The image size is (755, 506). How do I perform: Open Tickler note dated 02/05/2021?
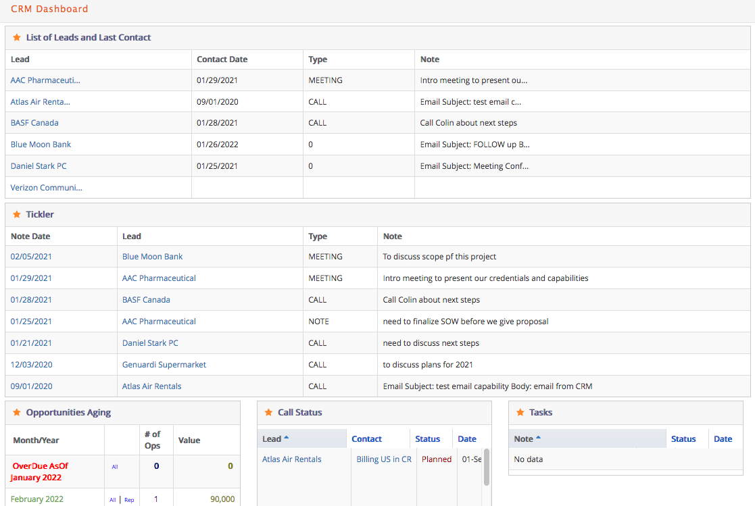[31, 257]
